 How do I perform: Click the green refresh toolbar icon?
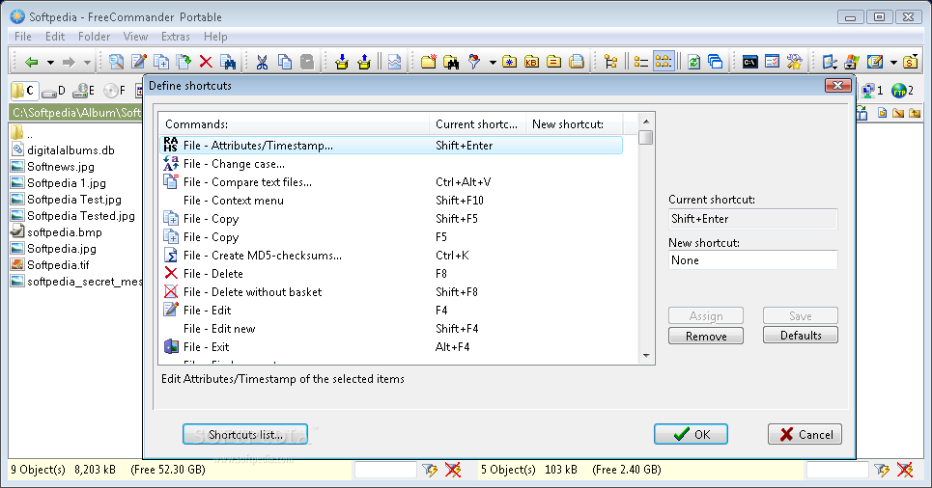[693, 62]
